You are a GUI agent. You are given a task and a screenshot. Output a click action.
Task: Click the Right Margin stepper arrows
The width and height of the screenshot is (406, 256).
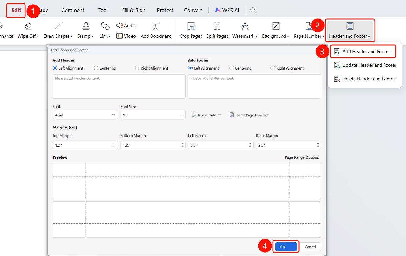[x=318, y=145]
